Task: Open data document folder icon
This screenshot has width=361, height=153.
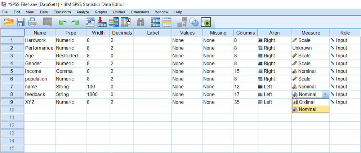Action: [9, 22]
